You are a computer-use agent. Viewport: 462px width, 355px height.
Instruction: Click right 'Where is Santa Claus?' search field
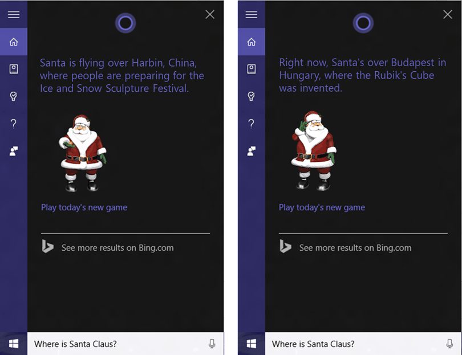[x=363, y=344]
